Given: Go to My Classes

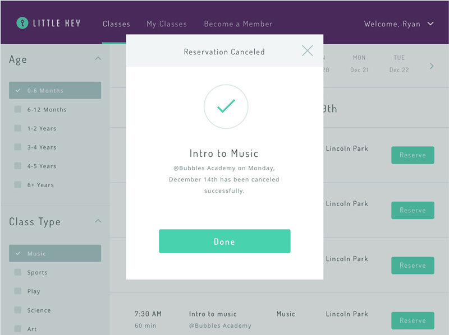Looking at the screenshot, I should (x=167, y=24).
